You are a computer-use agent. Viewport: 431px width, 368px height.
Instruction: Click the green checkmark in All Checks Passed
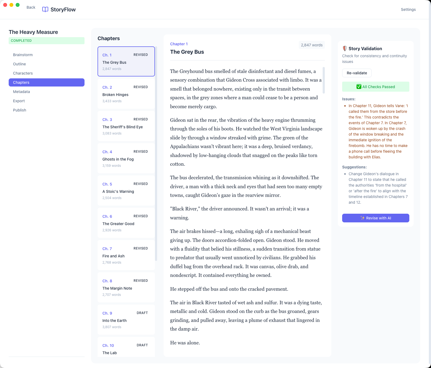(359, 87)
